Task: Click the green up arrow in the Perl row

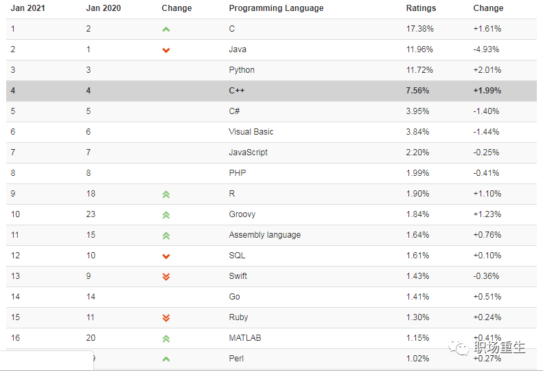Action: click(x=166, y=359)
